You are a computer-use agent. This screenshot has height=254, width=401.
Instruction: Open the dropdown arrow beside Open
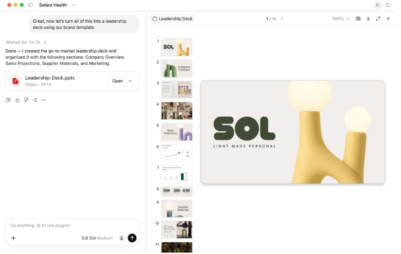131,81
